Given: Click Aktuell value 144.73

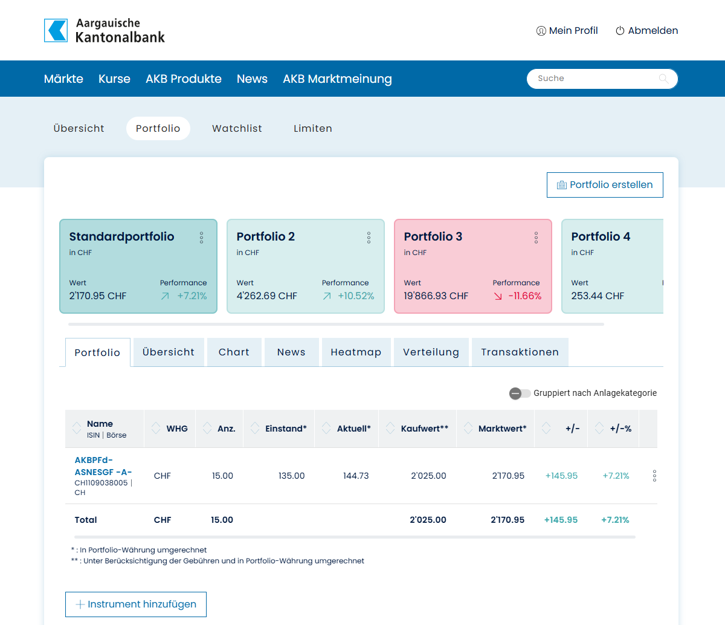Looking at the screenshot, I should 356,476.
